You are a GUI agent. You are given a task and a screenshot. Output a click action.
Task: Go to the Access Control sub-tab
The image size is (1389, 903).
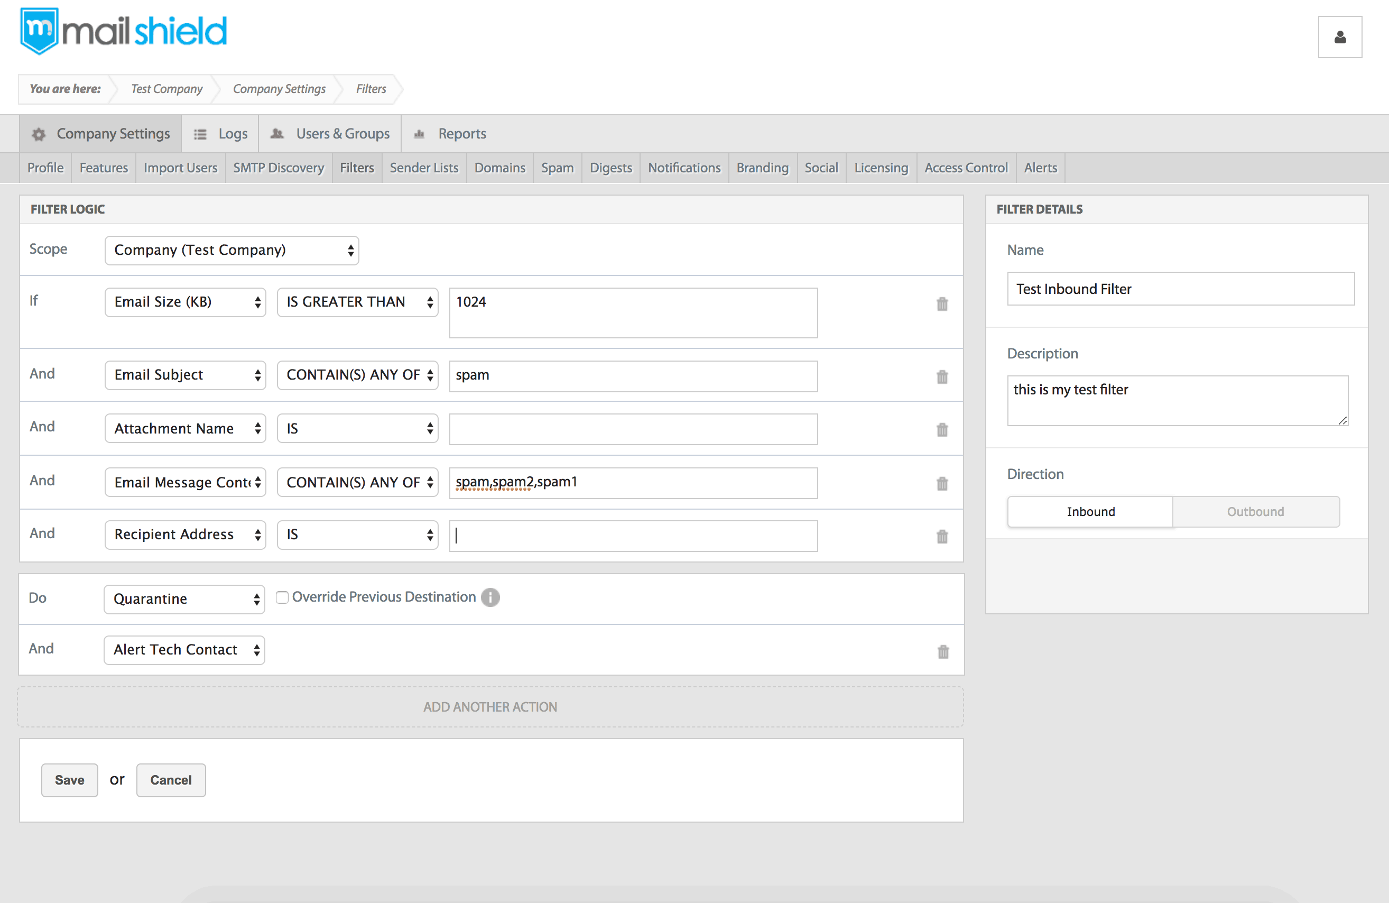point(966,168)
